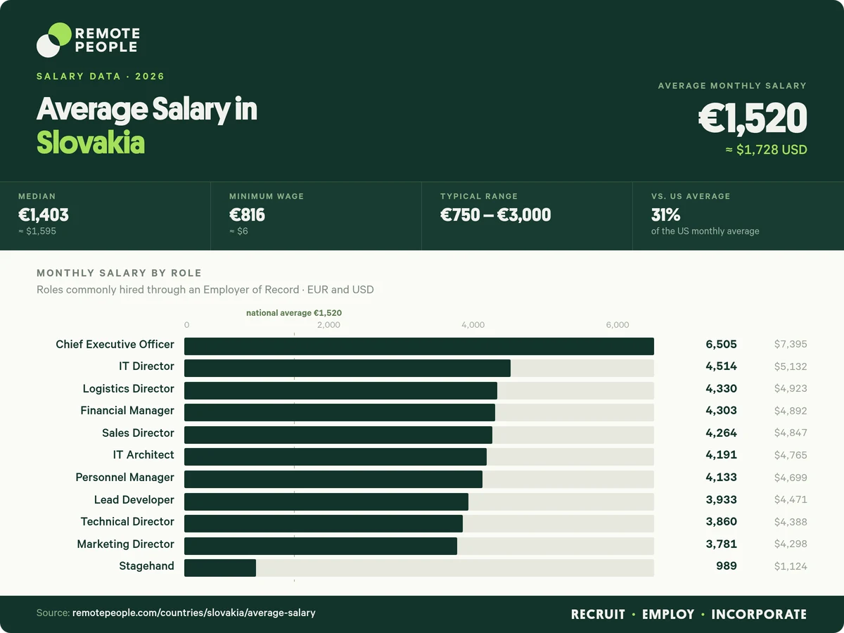Click the Stagehand salary bar
Screen dimensions: 844x633
pos(220,568)
